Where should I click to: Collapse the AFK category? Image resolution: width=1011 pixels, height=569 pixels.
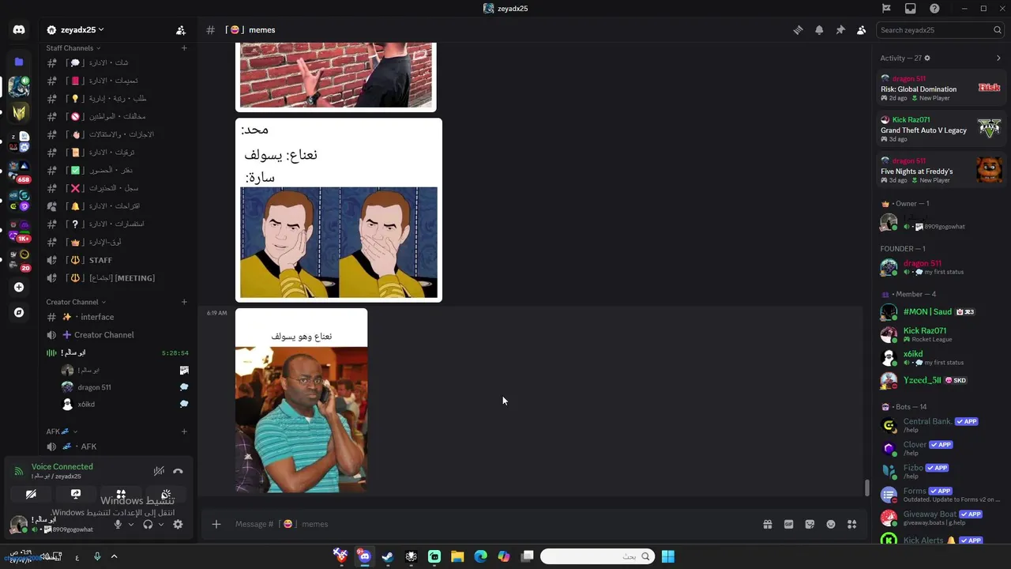(62, 431)
